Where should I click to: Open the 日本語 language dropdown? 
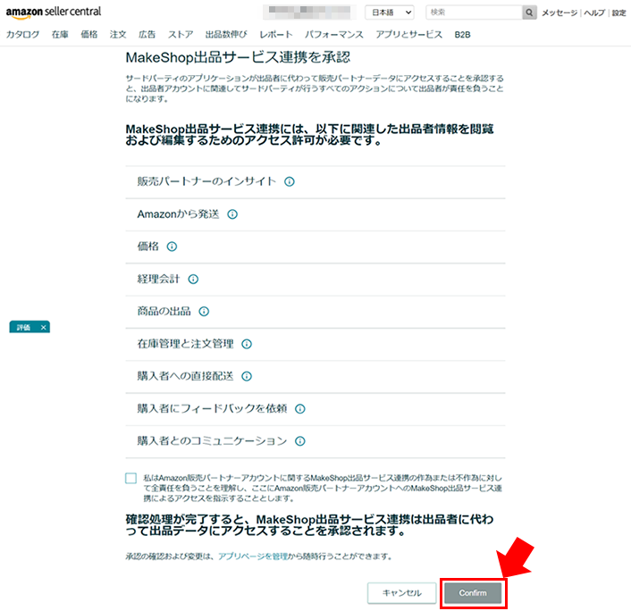(x=390, y=13)
